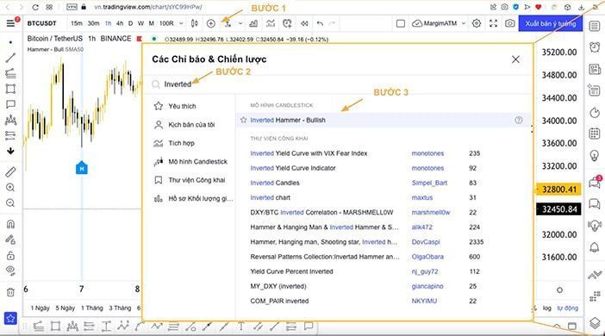Open the candlestick chart style selector
The image size is (605, 336).
tap(195, 23)
